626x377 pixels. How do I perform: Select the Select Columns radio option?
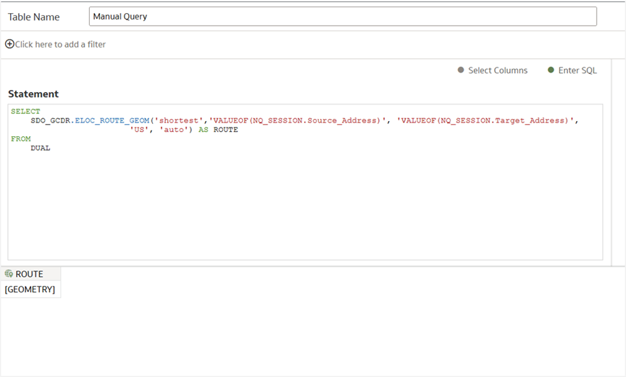tap(492, 70)
